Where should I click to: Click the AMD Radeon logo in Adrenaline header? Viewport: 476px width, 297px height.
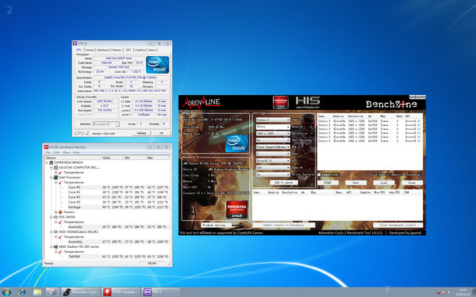[x=281, y=102]
